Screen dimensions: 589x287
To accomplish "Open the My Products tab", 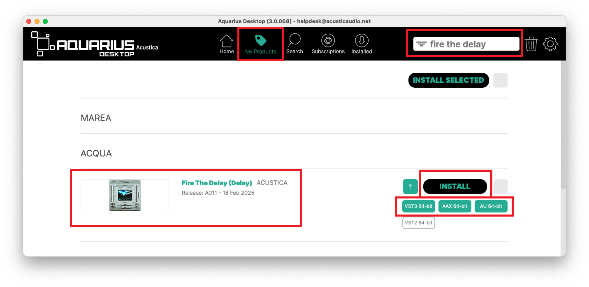I will click(x=261, y=44).
